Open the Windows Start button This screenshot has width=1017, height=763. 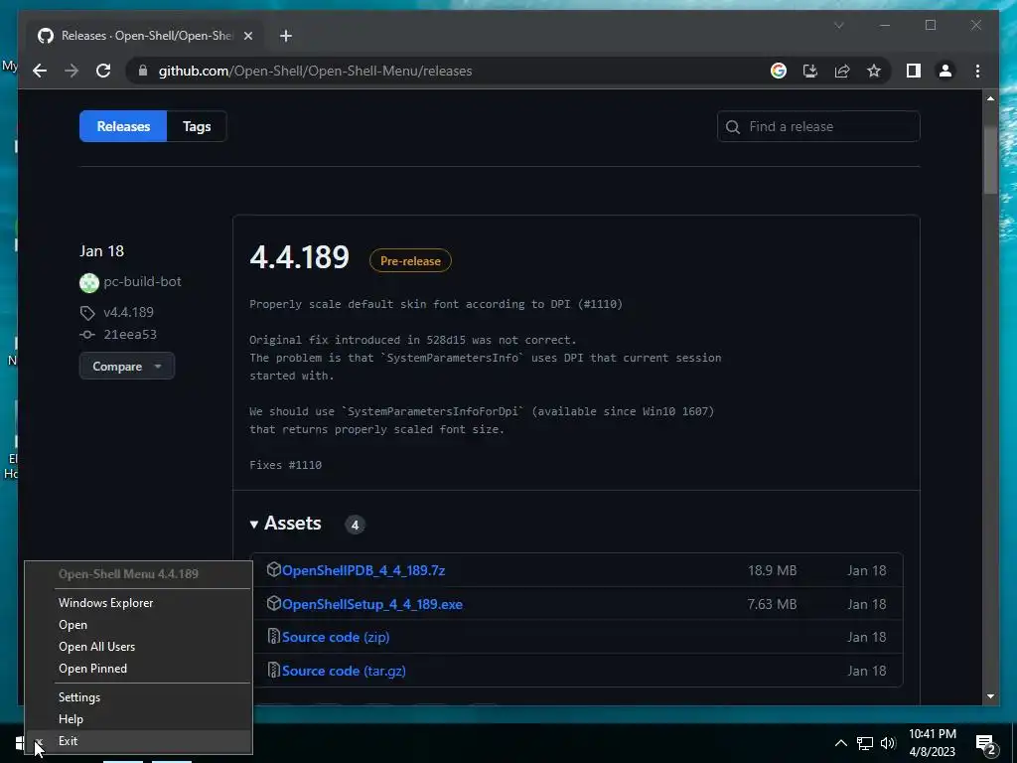click(21, 743)
